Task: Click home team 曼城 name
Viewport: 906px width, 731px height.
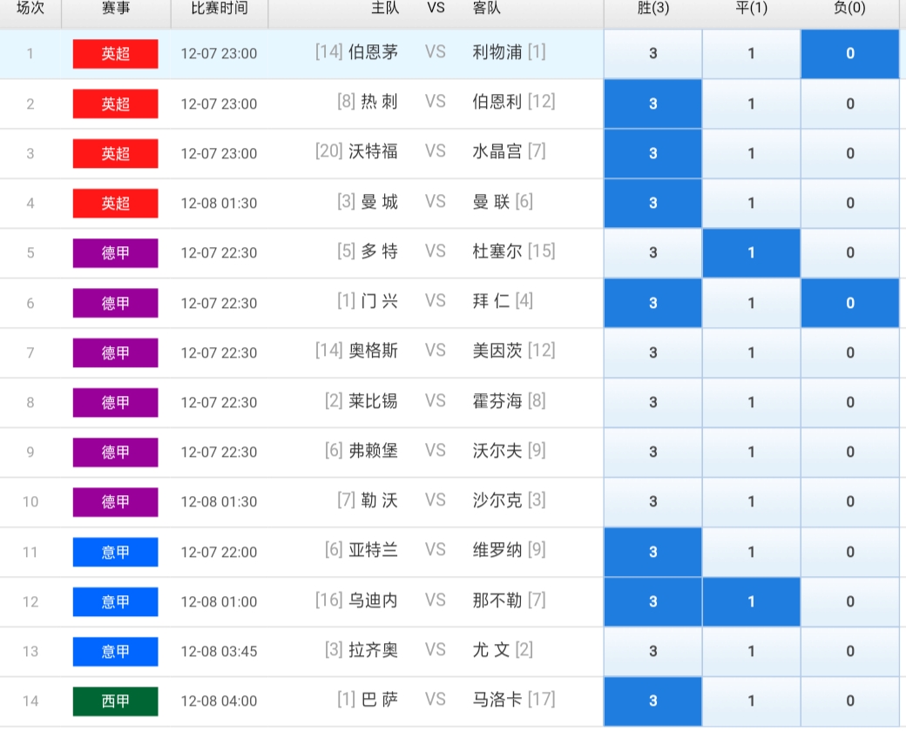Action: [x=380, y=202]
